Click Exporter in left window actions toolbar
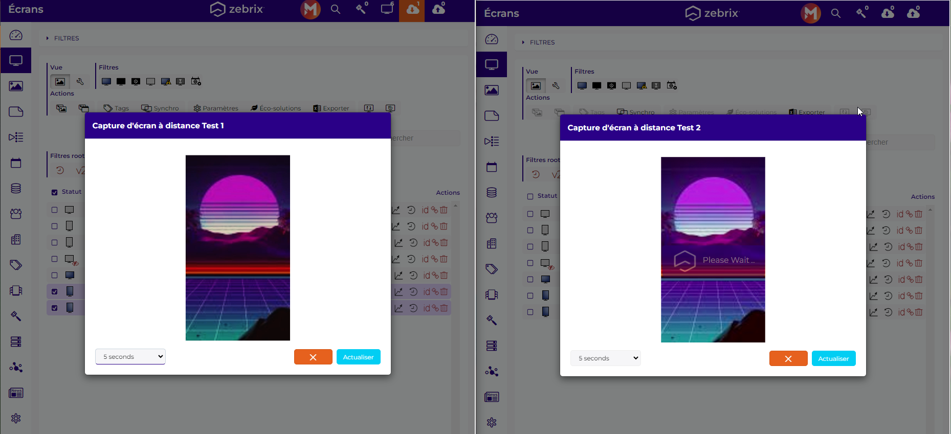951x434 pixels. pyautogui.click(x=331, y=108)
